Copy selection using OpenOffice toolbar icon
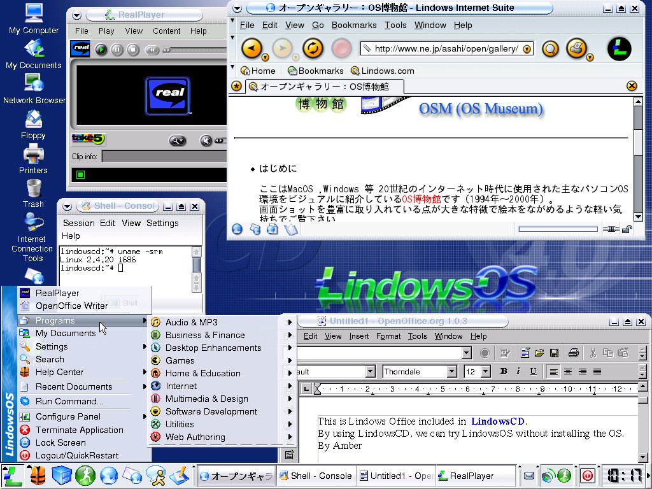The image size is (652, 489). coord(608,353)
